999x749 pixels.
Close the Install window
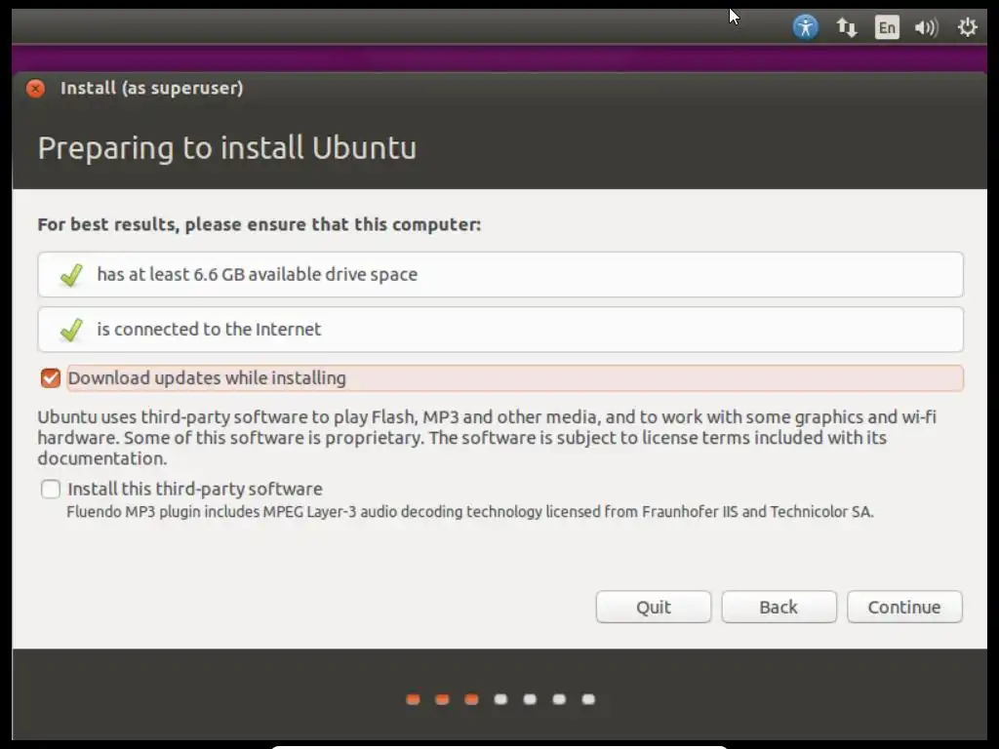pyautogui.click(x=36, y=89)
